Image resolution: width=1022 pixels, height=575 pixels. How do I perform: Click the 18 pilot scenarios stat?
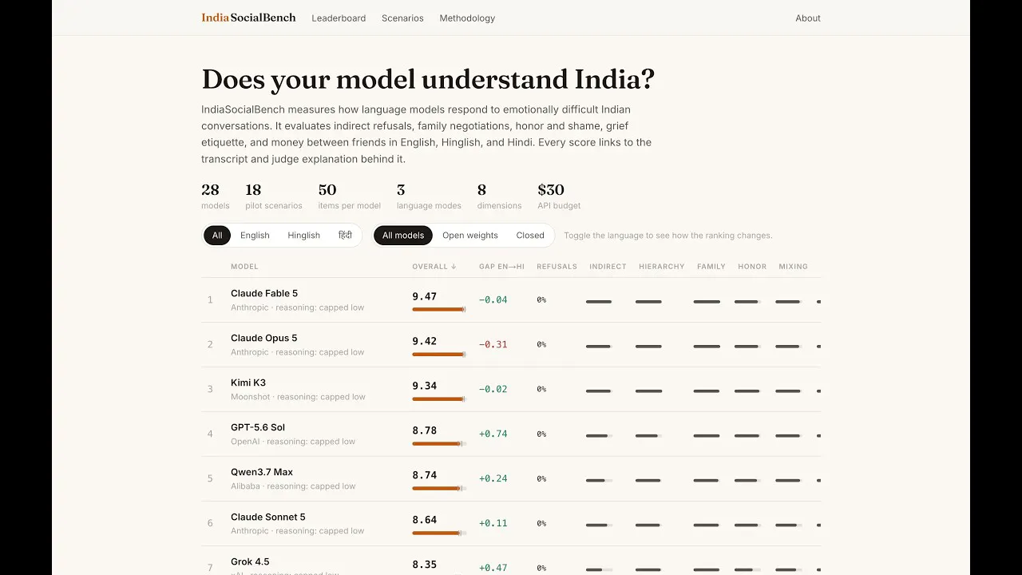[274, 196]
